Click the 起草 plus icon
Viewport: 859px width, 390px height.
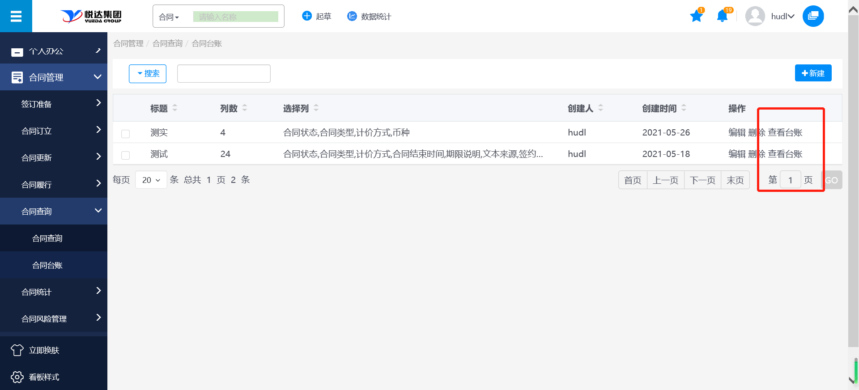tap(307, 16)
